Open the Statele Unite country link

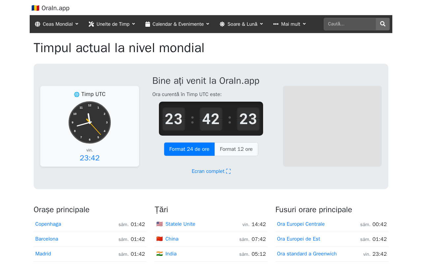180,224
